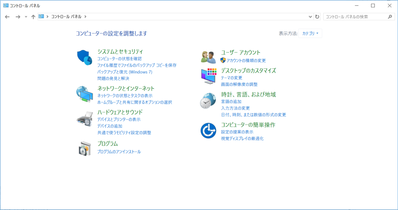
Task: Open the recent locations dropdown arrow
Action: 26,17
